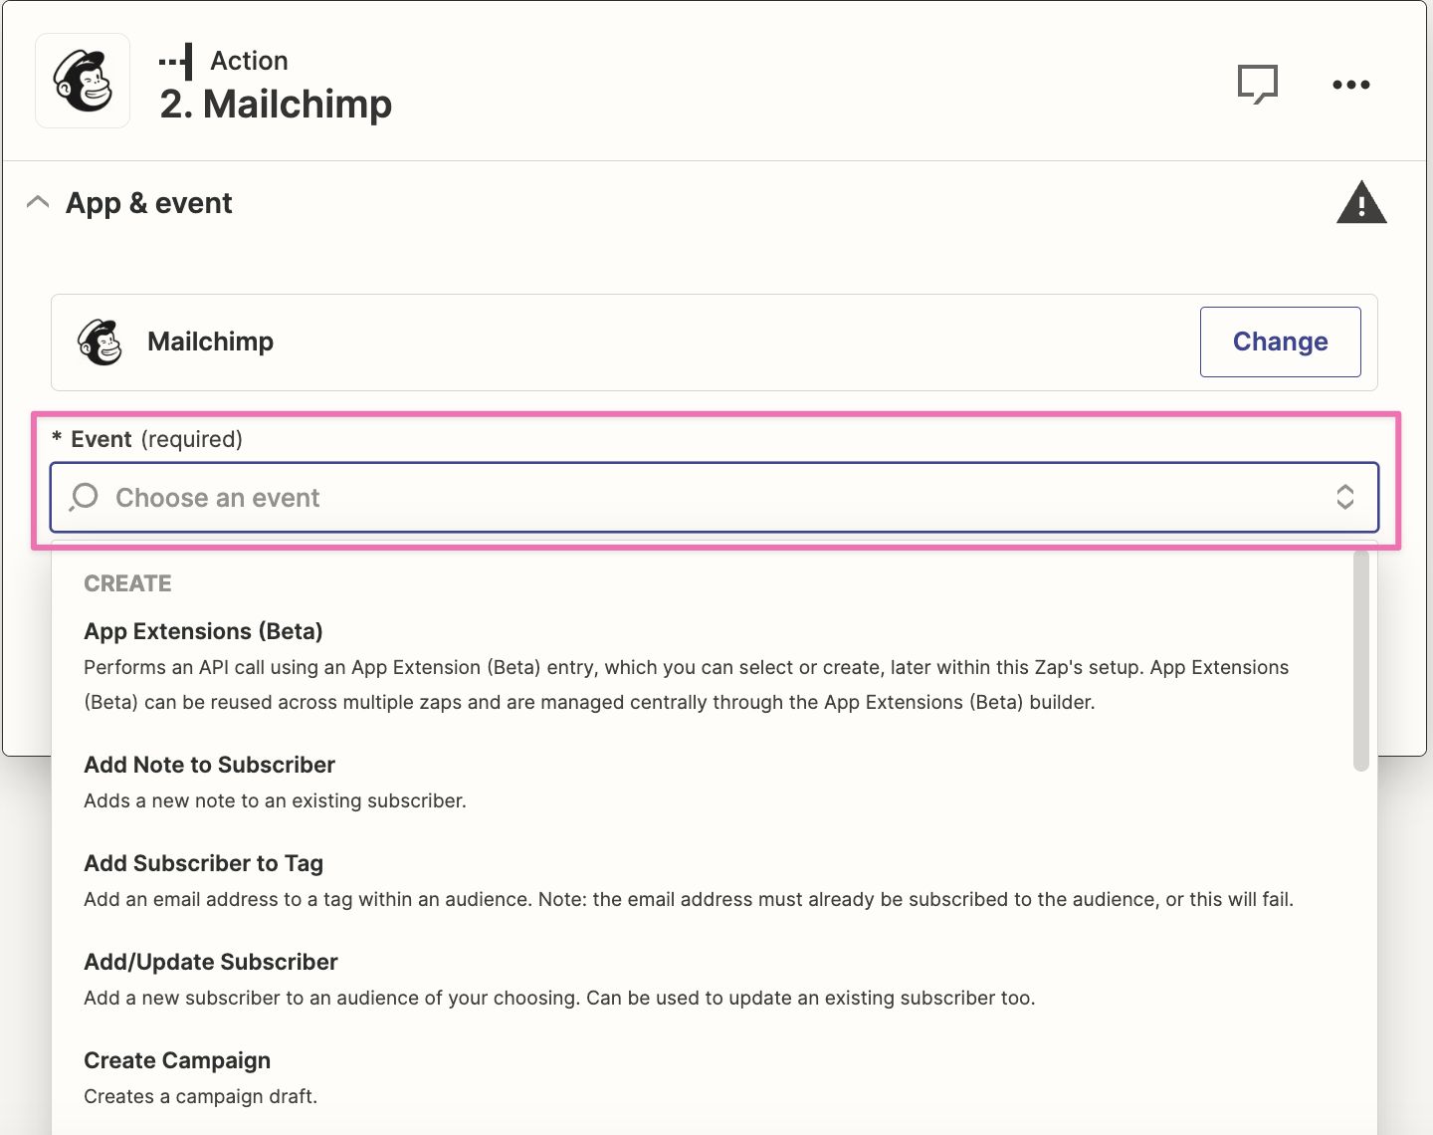The width and height of the screenshot is (1433, 1135).
Task: Open the comment bubble icon
Action: click(x=1258, y=85)
